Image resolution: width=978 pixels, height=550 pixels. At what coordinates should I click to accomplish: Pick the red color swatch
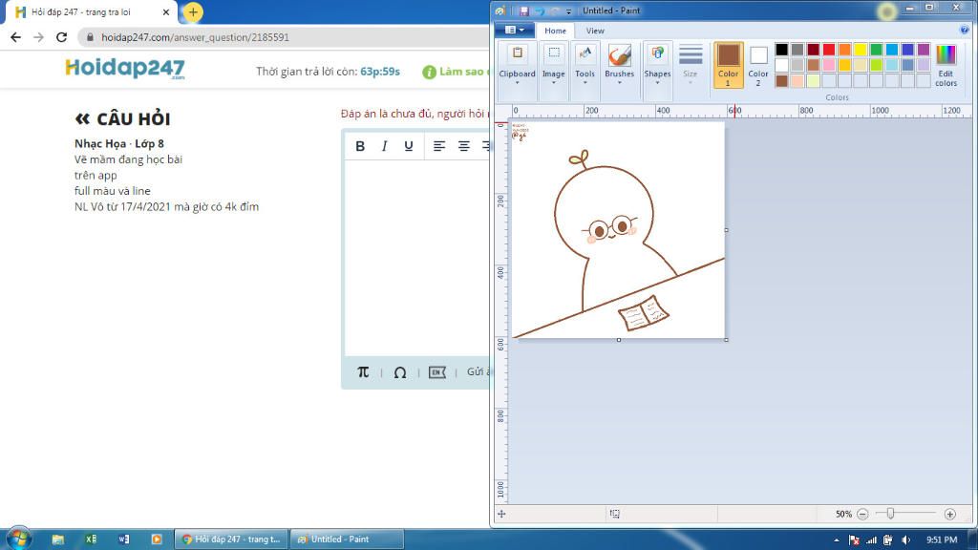click(x=829, y=50)
